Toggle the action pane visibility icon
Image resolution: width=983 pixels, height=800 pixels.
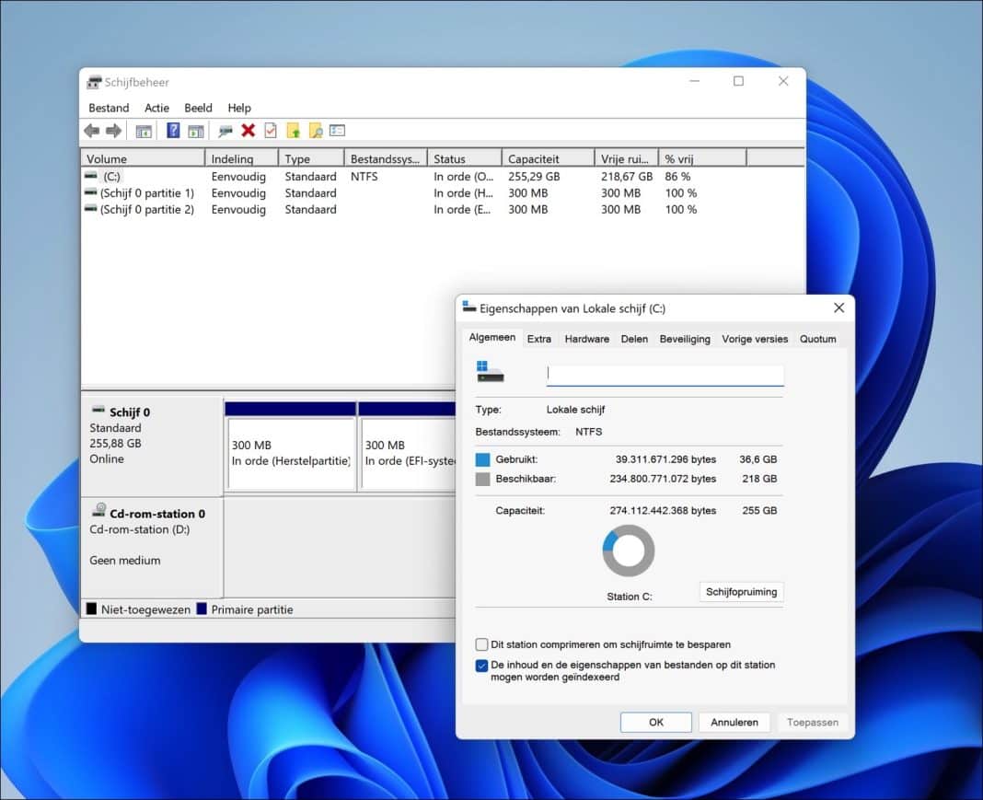click(195, 130)
